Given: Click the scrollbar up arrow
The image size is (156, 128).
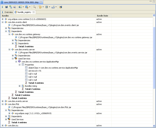Looking at the screenshot, I should [x=154, y=15].
